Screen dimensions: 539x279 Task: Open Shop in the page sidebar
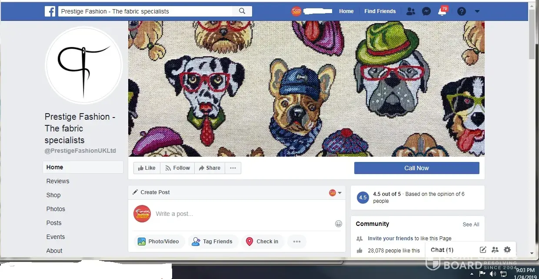coord(53,195)
